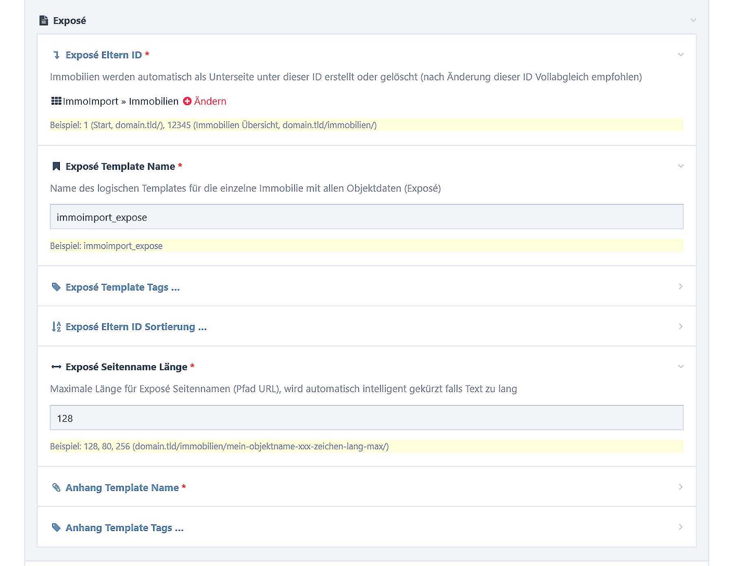733x566 pixels.
Task: Click the immoimport_expose template name field
Action: (366, 217)
